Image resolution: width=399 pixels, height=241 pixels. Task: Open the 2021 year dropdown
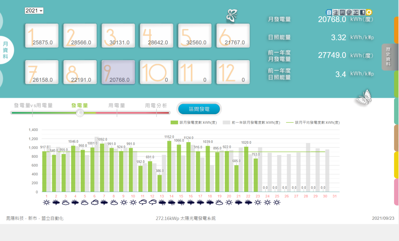pyautogui.click(x=34, y=11)
